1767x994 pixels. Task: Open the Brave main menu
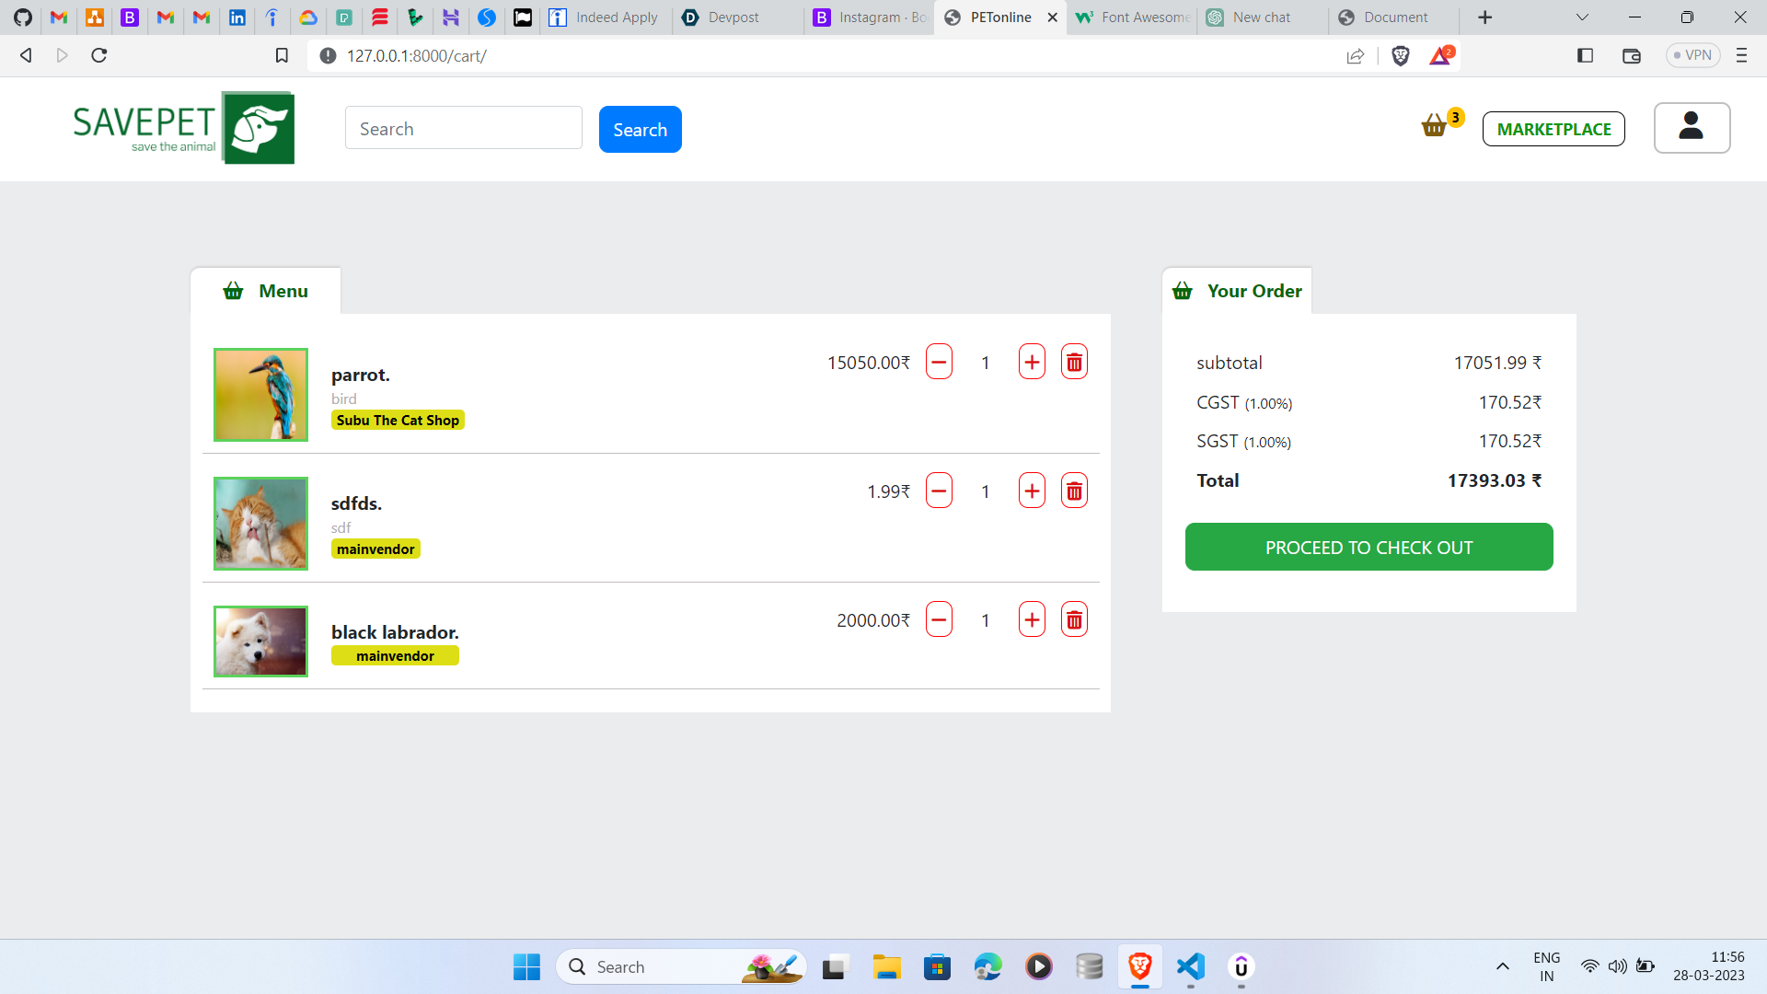coord(1741,55)
